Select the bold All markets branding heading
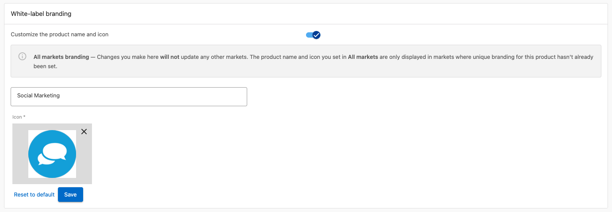 (61, 57)
